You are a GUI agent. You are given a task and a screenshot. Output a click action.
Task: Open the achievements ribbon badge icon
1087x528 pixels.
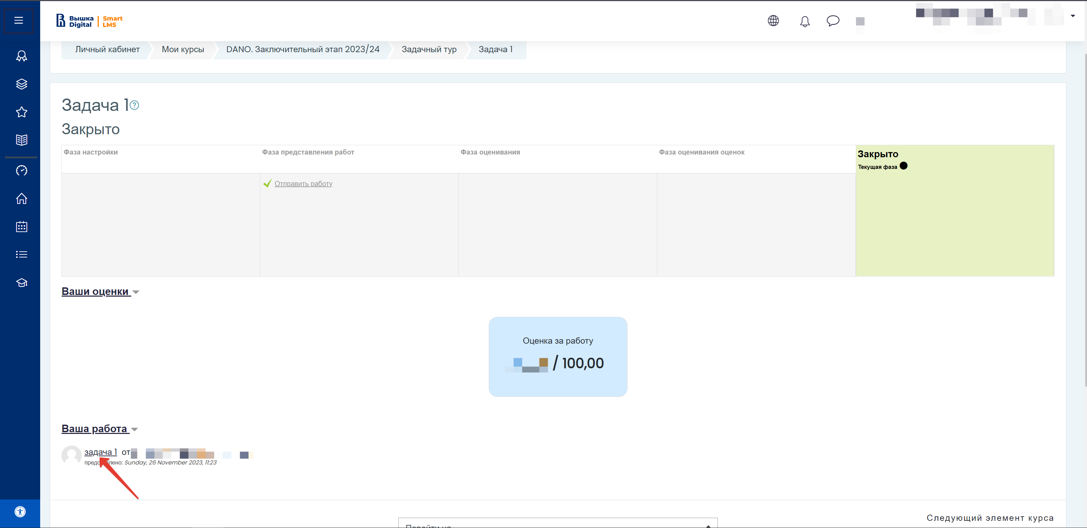pyautogui.click(x=22, y=56)
